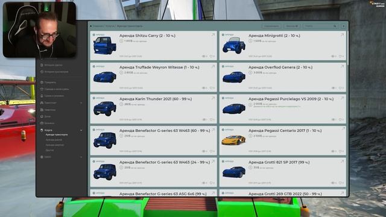Click the car icon in the sidebar

pos(42,103)
